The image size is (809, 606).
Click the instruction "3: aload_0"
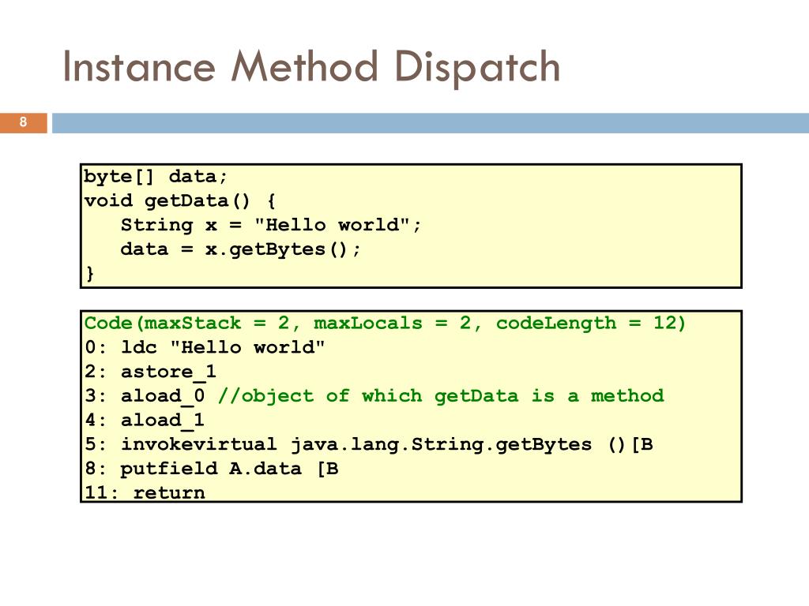[x=145, y=396]
